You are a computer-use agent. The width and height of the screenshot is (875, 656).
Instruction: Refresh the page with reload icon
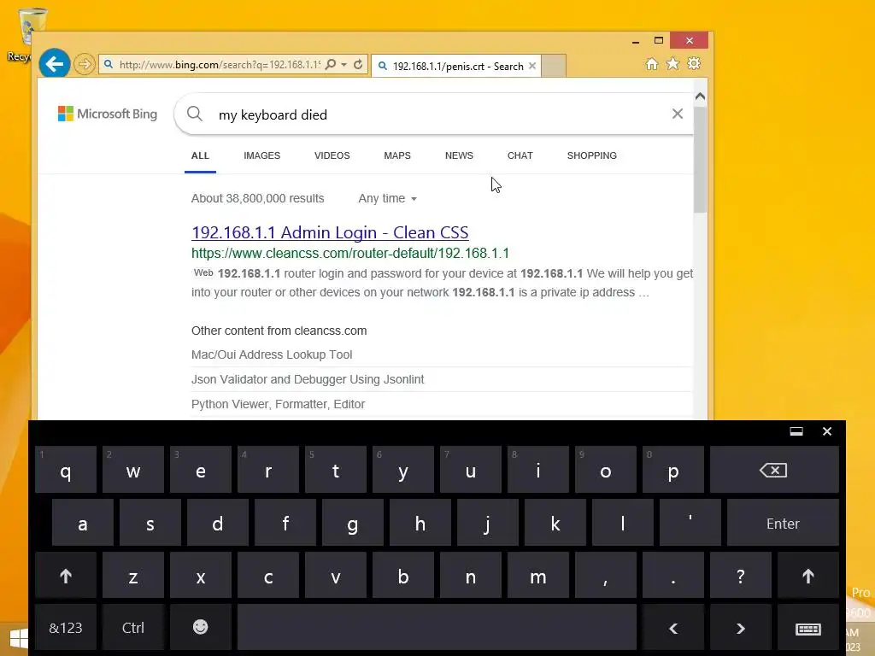pyautogui.click(x=358, y=64)
